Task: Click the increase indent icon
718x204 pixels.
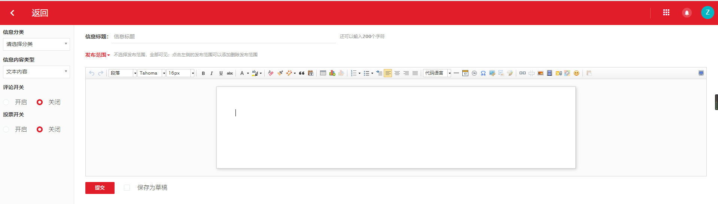Action: click(x=379, y=73)
